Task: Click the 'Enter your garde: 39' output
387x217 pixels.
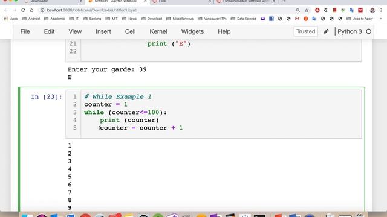Action: point(107,69)
